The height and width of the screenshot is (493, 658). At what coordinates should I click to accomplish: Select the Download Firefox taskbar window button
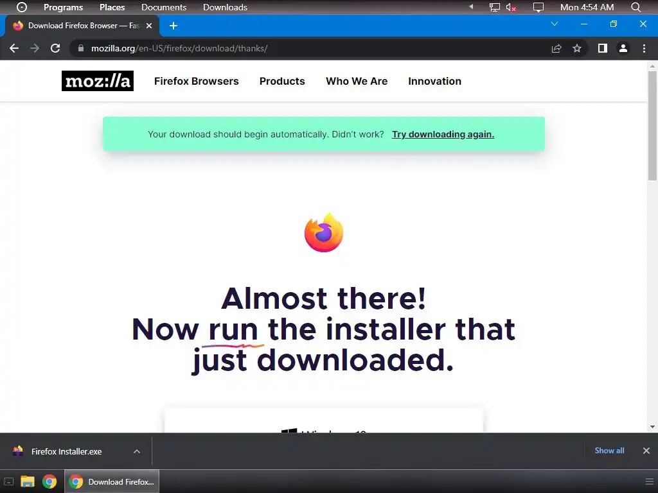[x=112, y=481]
